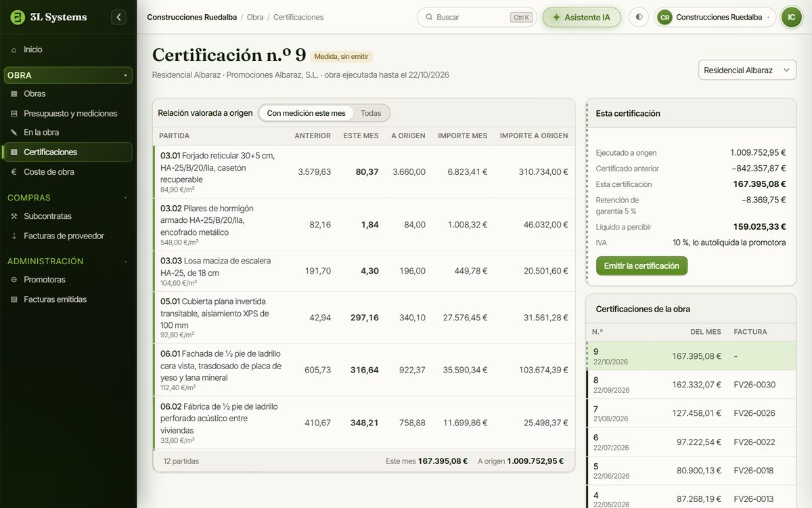This screenshot has height=508, width=812.
Task: Select the 'Con medición este mes' filter
Action: pos(306,113)
